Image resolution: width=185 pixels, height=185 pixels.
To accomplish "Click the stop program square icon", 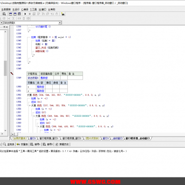I will click(29, 14).
